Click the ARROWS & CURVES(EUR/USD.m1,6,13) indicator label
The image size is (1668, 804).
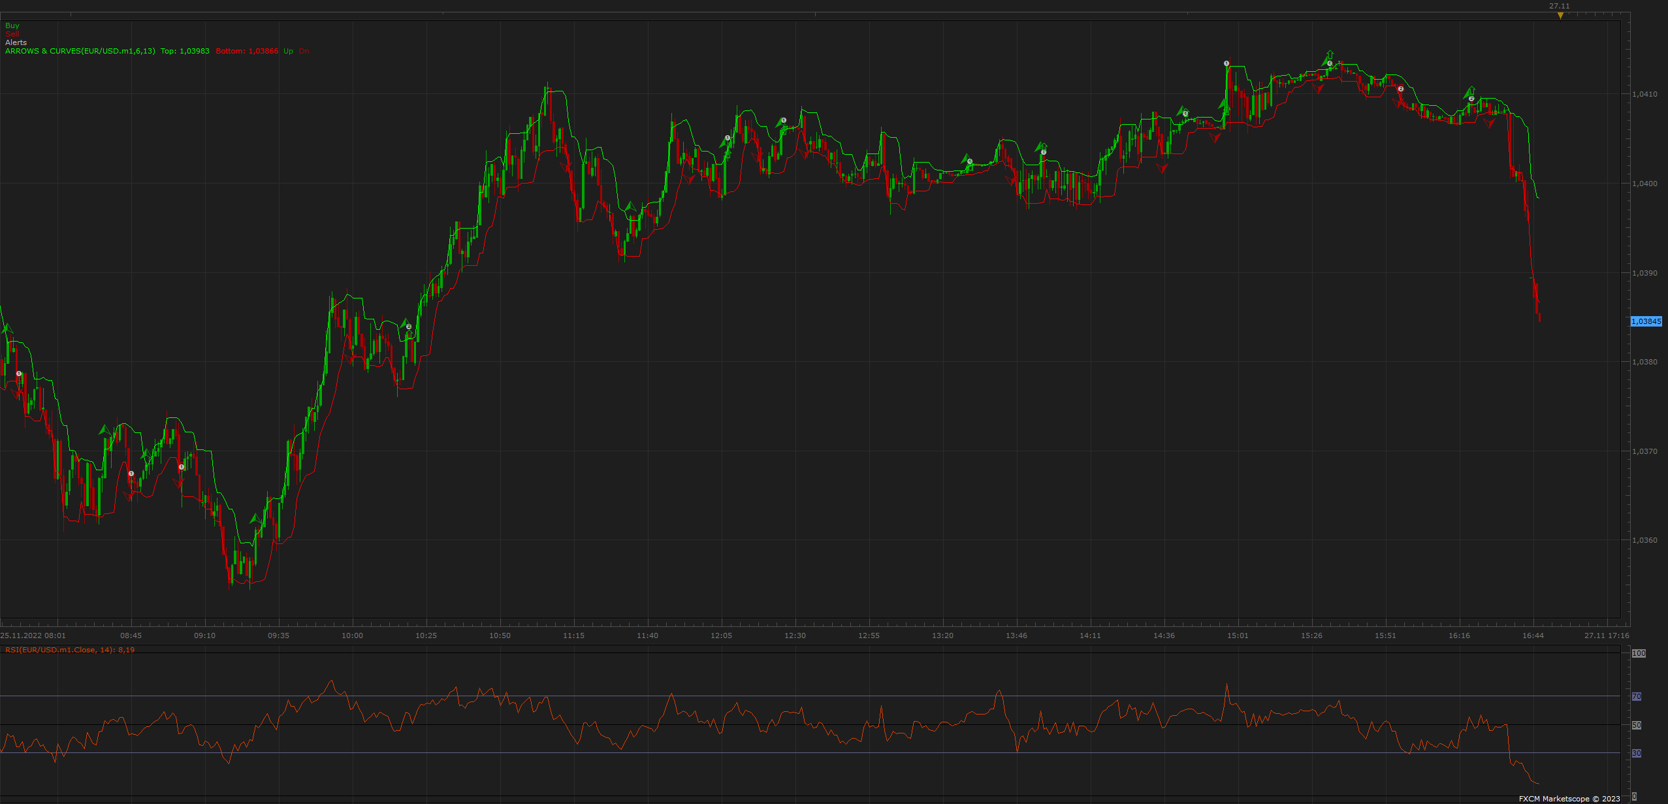coord(80,51)
